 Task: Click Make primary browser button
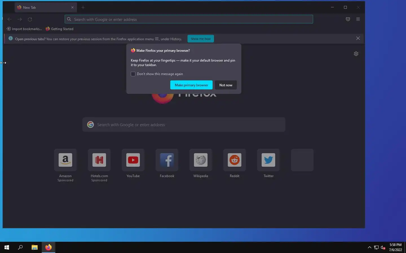[191, 85]
